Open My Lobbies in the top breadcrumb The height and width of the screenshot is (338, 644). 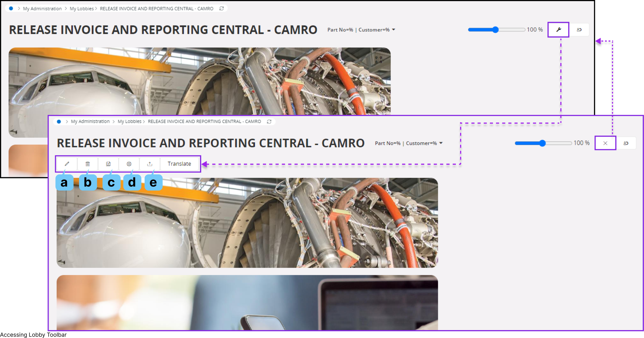point(81,9)
